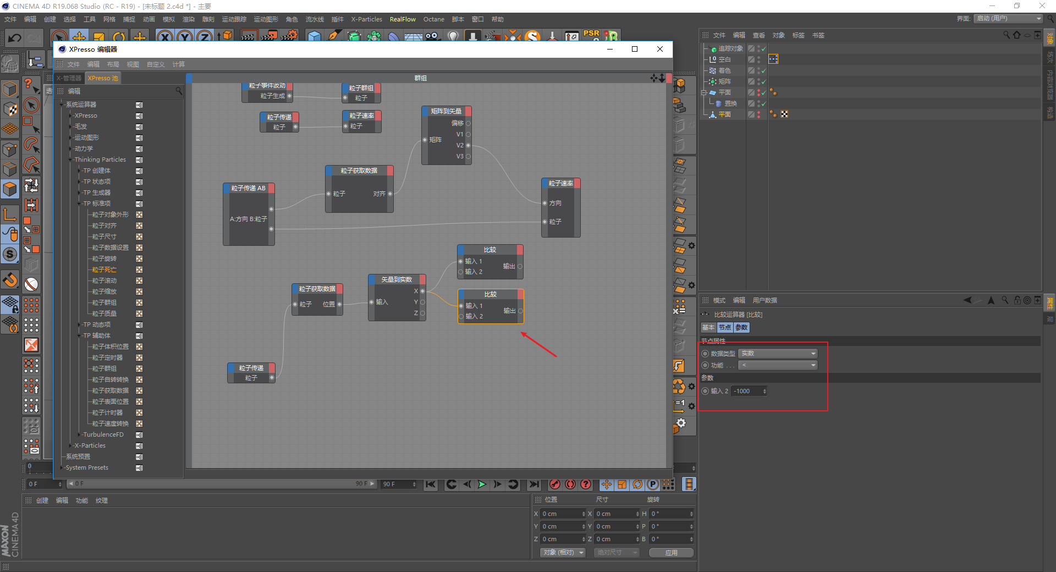
Task: Toggle enable checkmark of 置换 deformer
Action: click(763, 103)
